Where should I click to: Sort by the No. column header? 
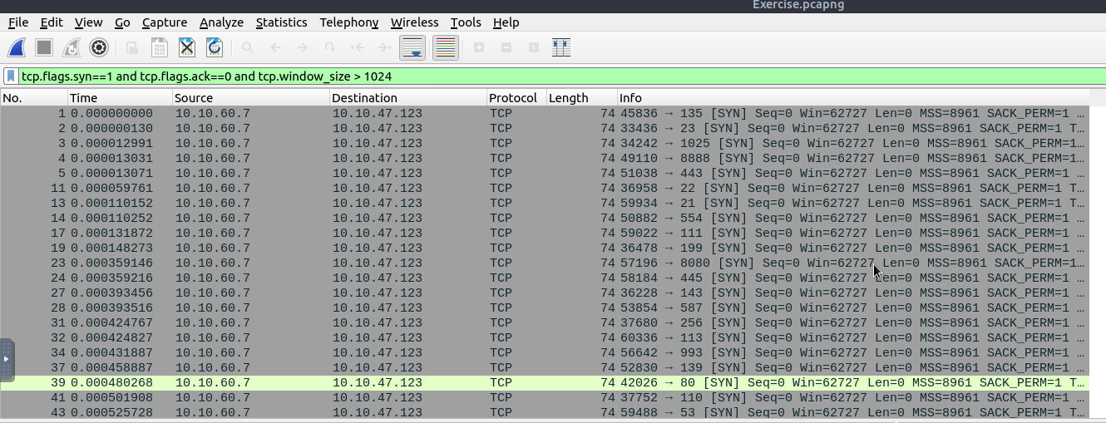tap(34, 98)
